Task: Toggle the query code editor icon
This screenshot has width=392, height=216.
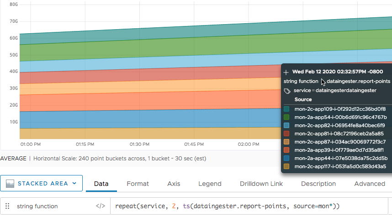Action: (x=100, y=206)
